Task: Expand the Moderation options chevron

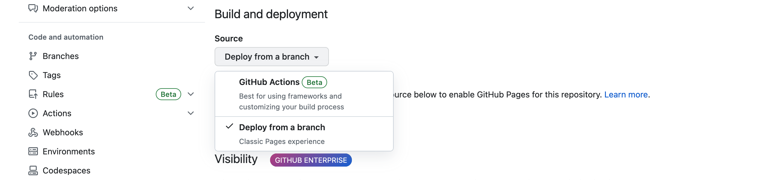Action: pyautogui.click(x=190, y=8)
